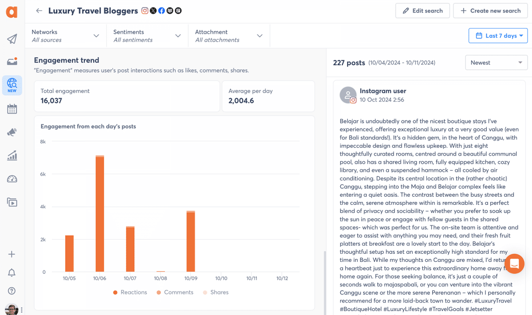This screenshot has height=315, width=532.
Task: Click the post date 10 Oct 2024 2:56
Action: coord(382,100)
